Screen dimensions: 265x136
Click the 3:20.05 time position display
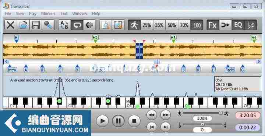[248, 115]
